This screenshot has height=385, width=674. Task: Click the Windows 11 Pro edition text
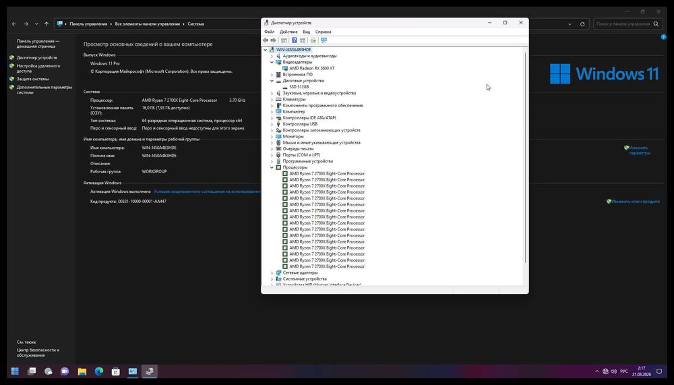[105, 63]
